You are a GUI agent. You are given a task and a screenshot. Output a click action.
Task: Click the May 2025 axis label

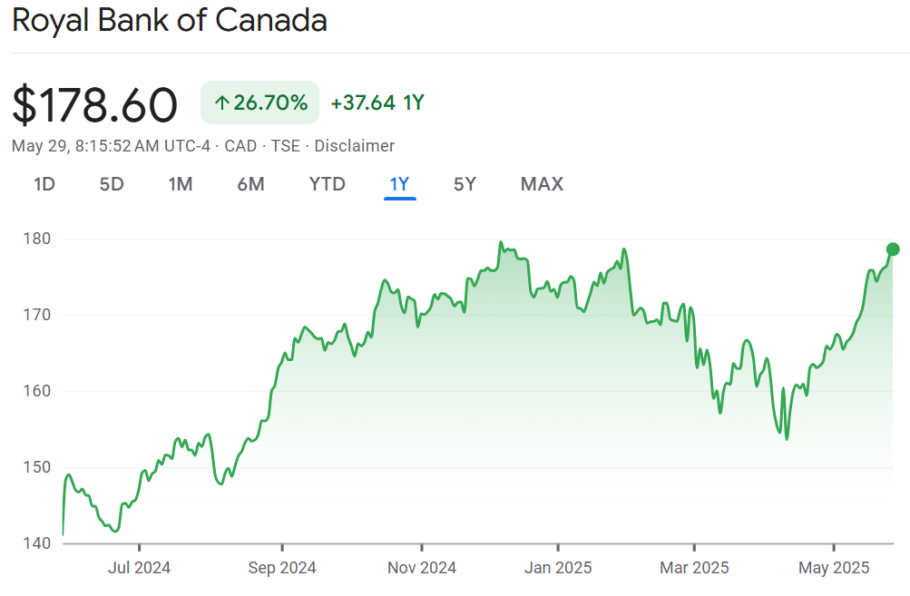(834, 568)
